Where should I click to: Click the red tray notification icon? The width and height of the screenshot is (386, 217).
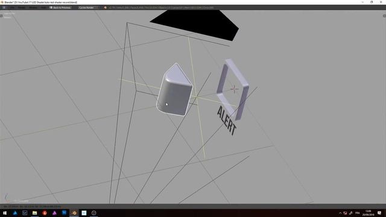pyautogui.click(x=345, y=213)
